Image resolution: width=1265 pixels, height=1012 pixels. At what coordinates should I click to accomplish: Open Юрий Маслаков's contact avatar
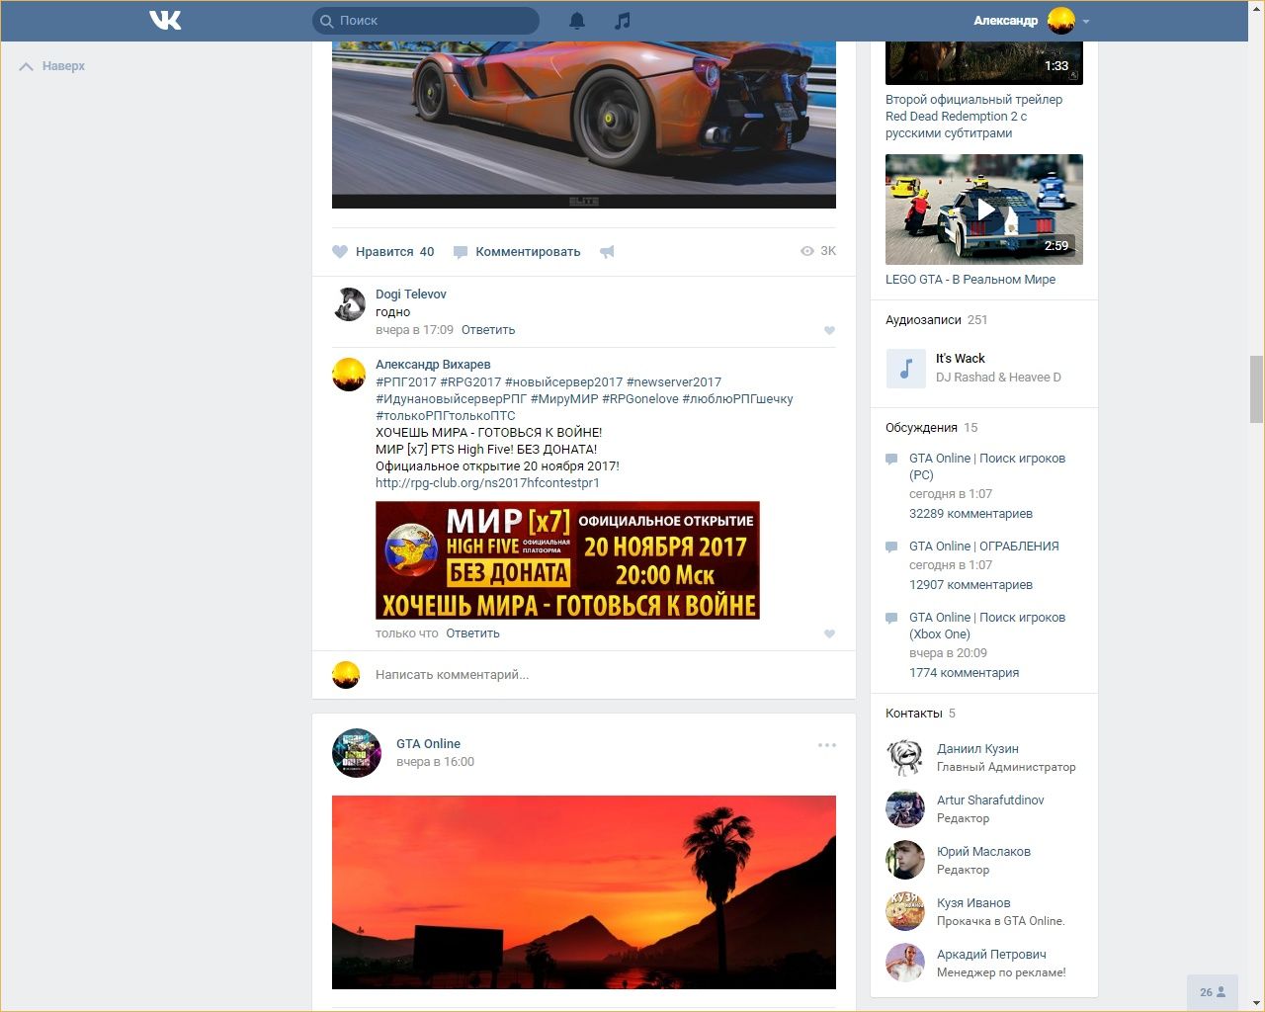coord(905,861)
